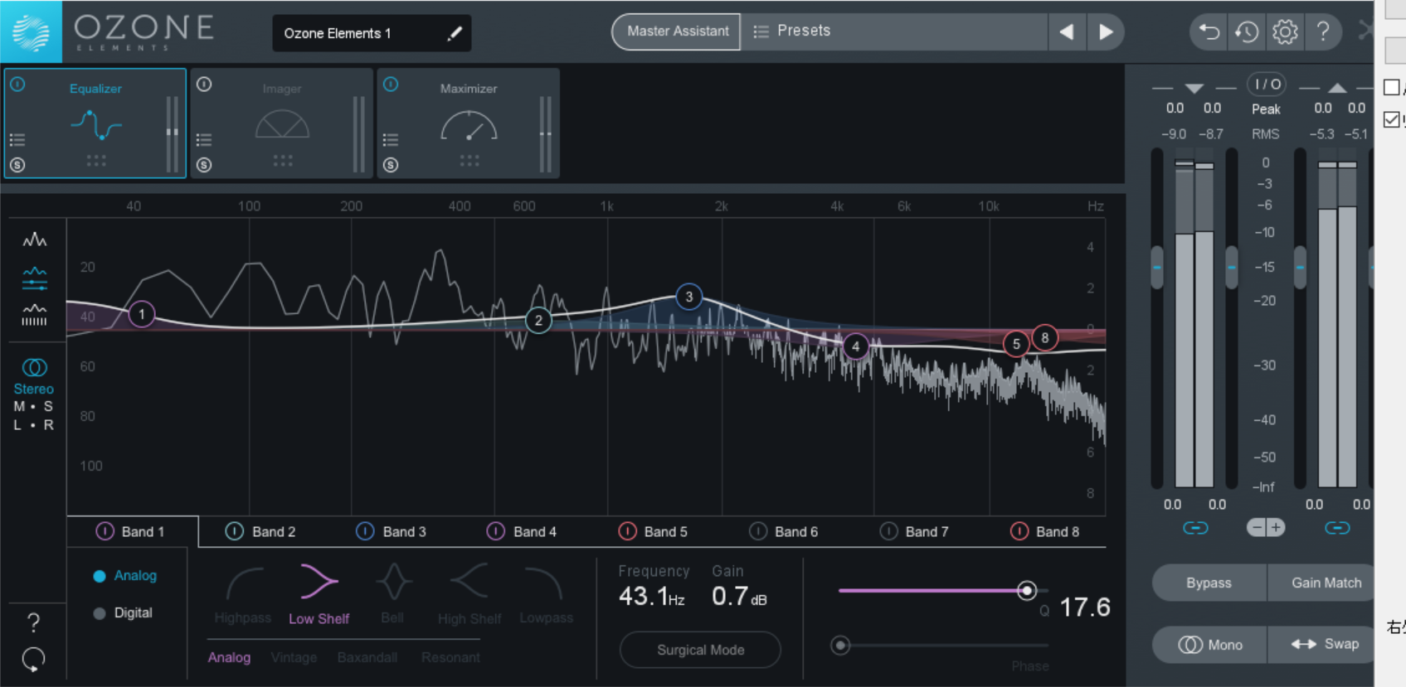Click the reset circular arrow icon
This screenshot has width=1406, height=687.
tap(33, 659)
